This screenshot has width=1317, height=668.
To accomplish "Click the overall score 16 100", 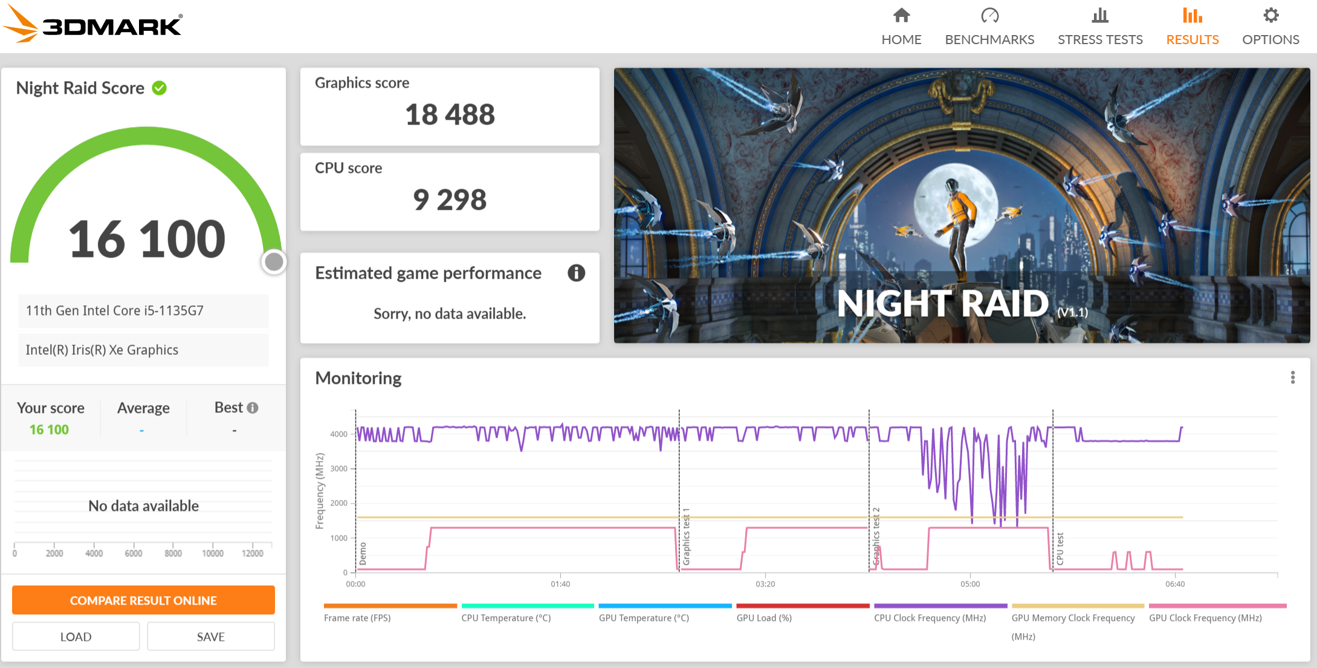I will click(x=147, y=239).
